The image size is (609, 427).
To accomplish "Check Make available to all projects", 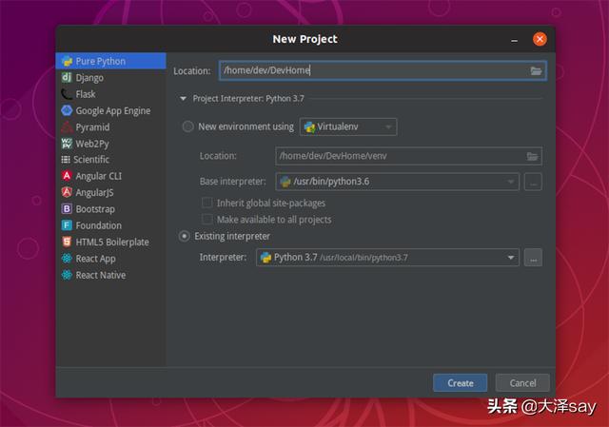I will coord(207,220).
